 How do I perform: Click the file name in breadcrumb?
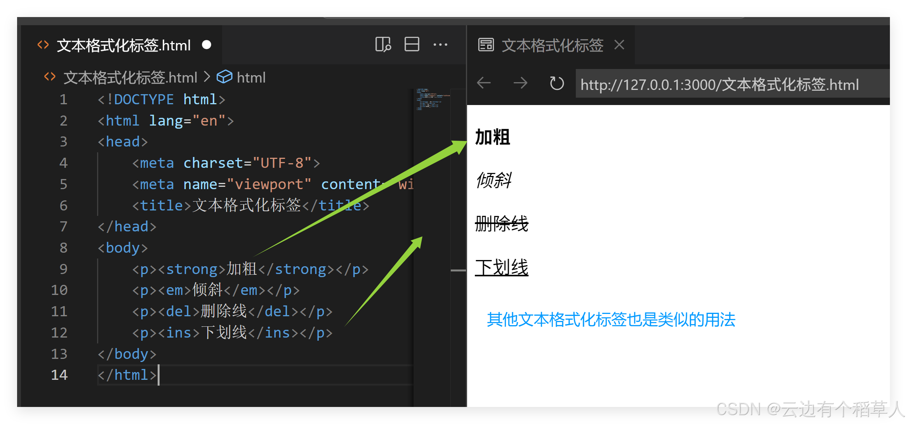click(130, 78)
